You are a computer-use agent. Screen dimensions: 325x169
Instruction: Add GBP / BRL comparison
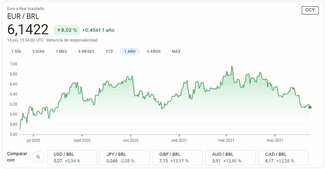pos(177,157)
